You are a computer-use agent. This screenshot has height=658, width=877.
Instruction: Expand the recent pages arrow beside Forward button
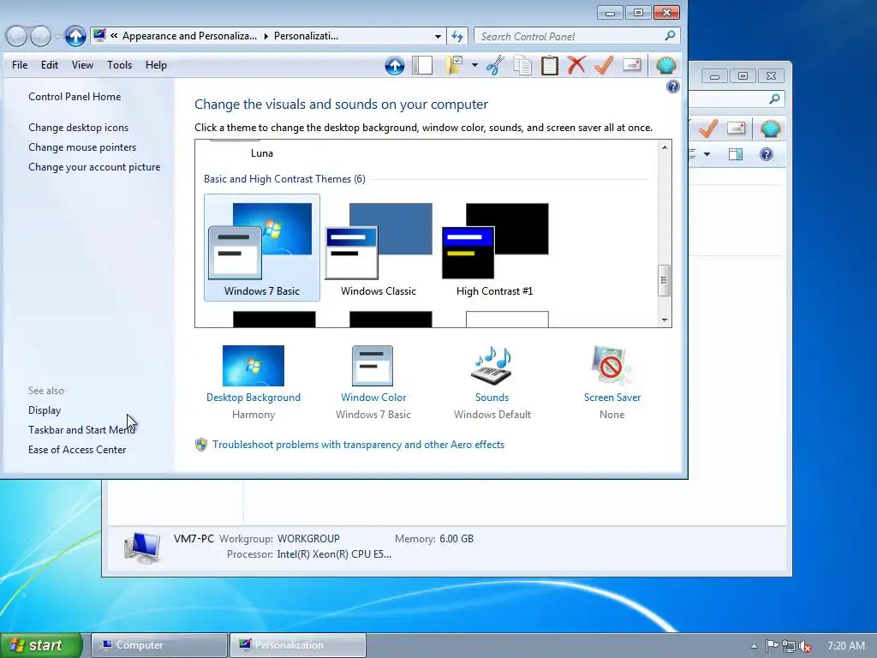57,37
